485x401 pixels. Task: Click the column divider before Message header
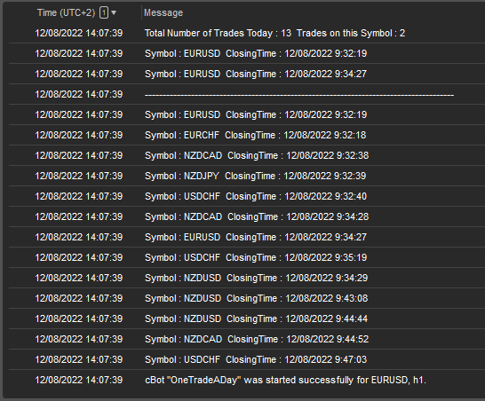[x=141, y=12]
